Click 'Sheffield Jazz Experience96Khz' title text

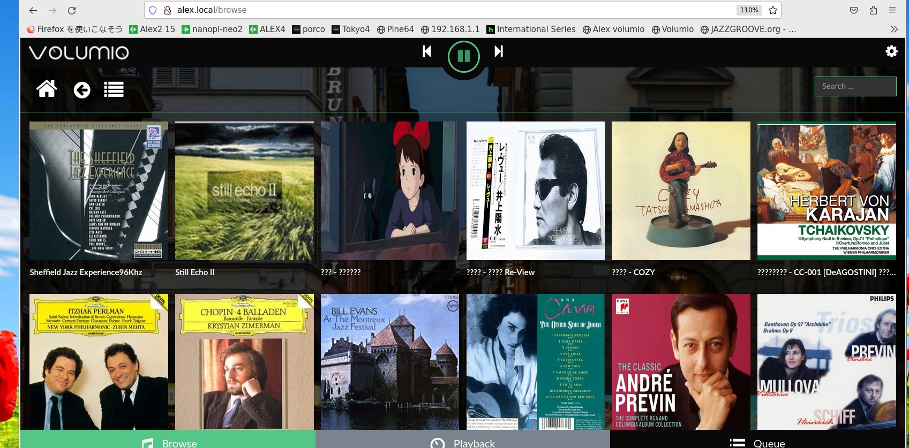[x=86, y=272]
